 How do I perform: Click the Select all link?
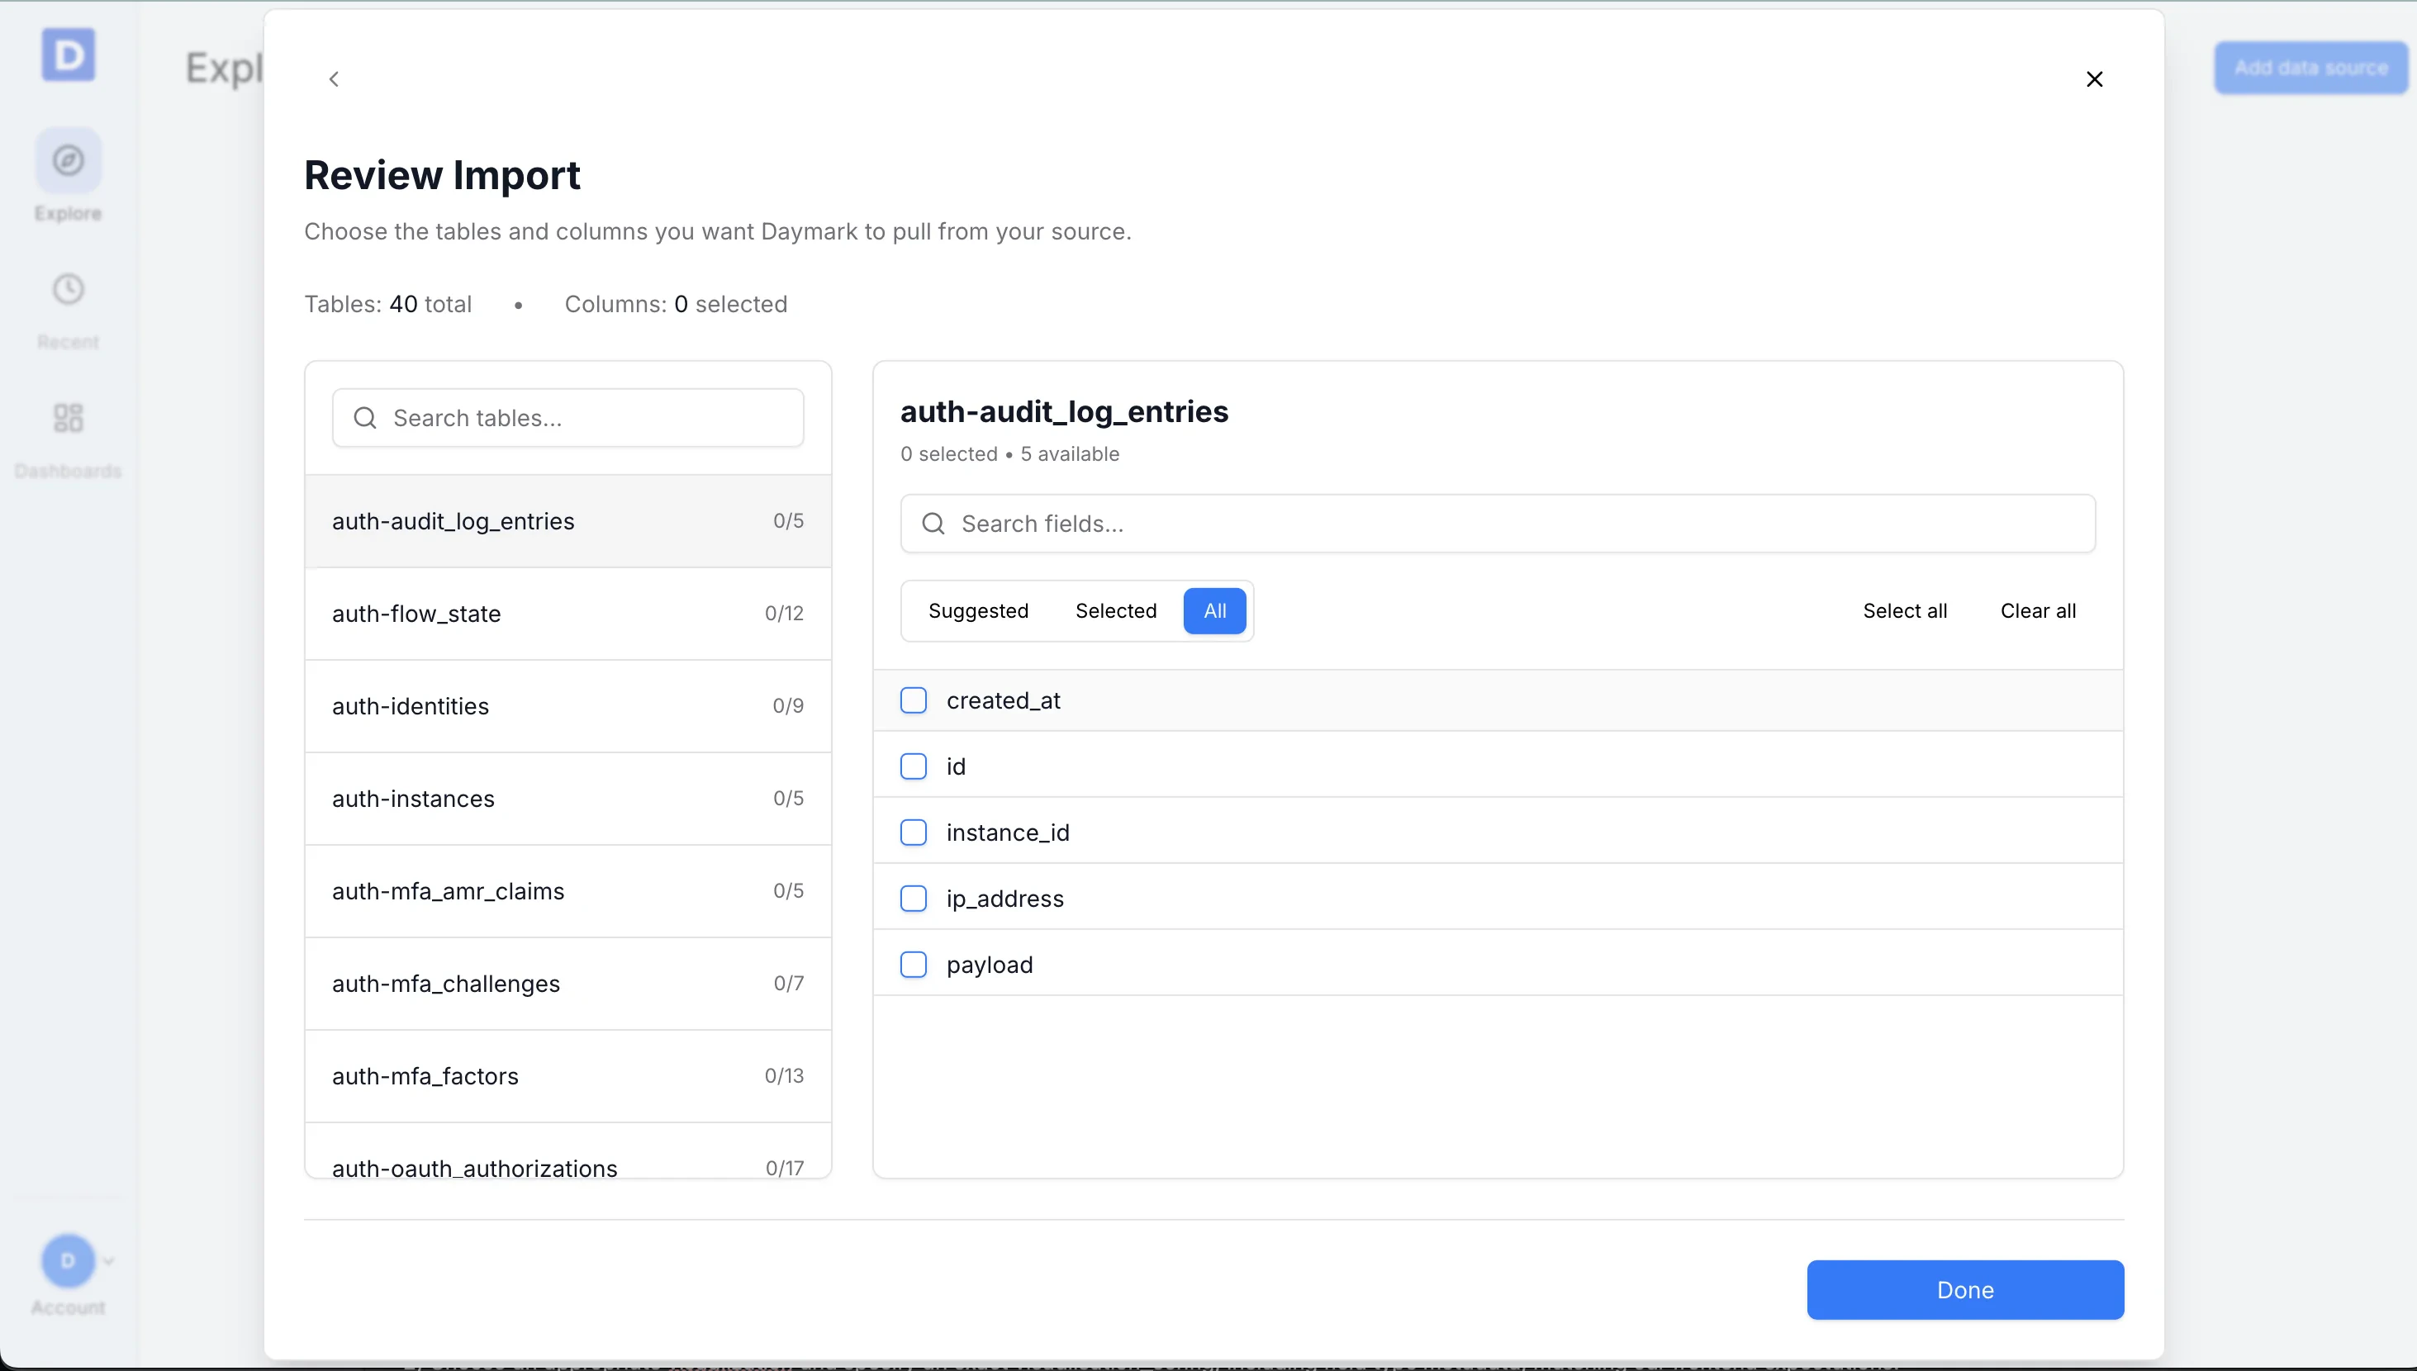[1904, 610]
